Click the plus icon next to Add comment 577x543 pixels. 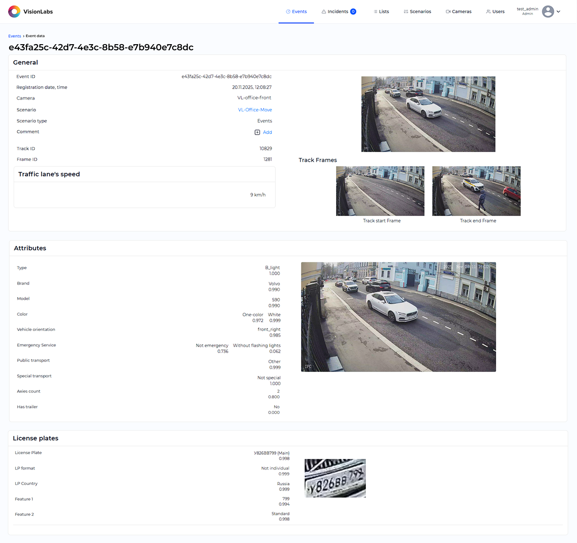click(257, 132)
